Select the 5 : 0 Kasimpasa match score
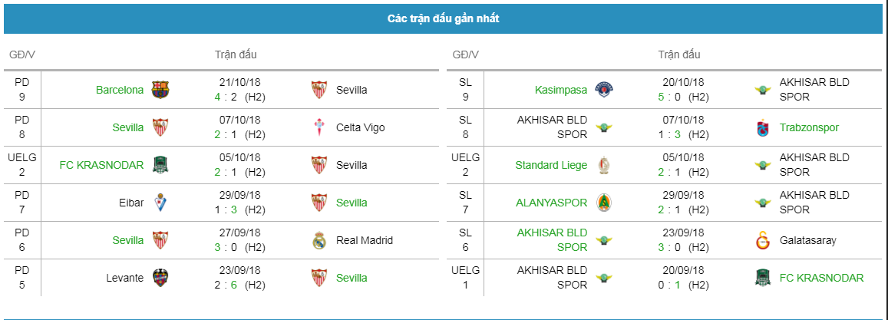 coord(668,97)
